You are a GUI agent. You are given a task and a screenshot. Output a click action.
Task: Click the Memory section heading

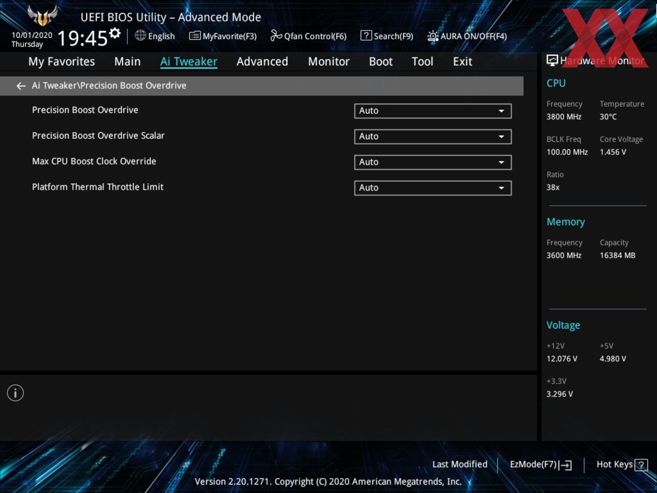566,222
